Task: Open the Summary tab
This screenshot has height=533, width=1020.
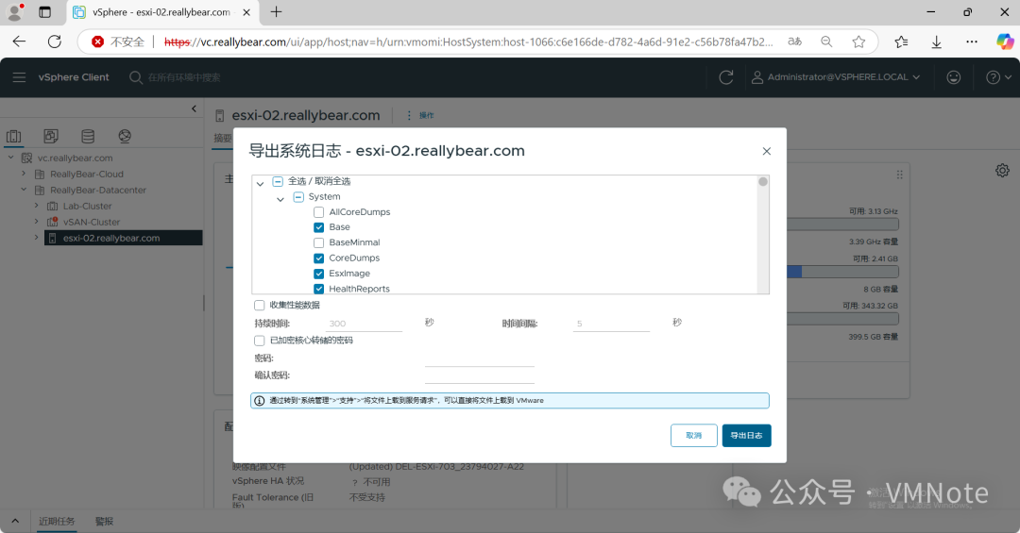Action: tap(223, 138)
